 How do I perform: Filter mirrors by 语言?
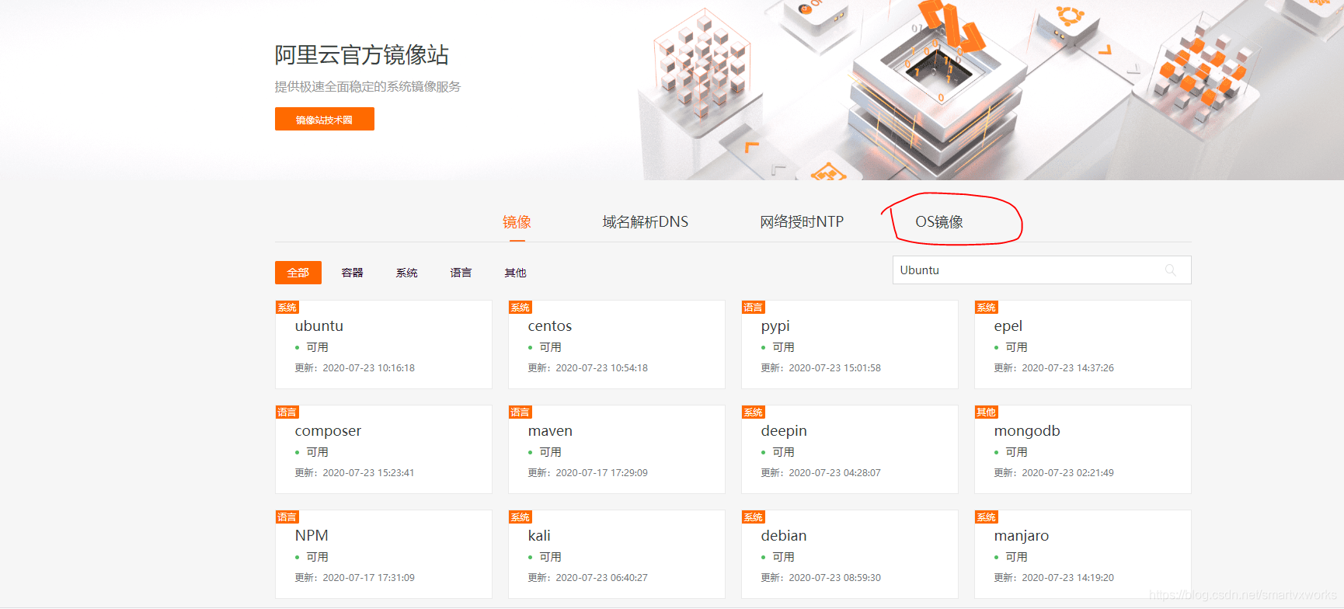tap(461, 273)
